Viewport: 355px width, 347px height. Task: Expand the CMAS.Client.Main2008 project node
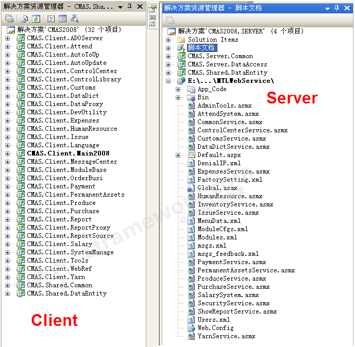(8, 153)
